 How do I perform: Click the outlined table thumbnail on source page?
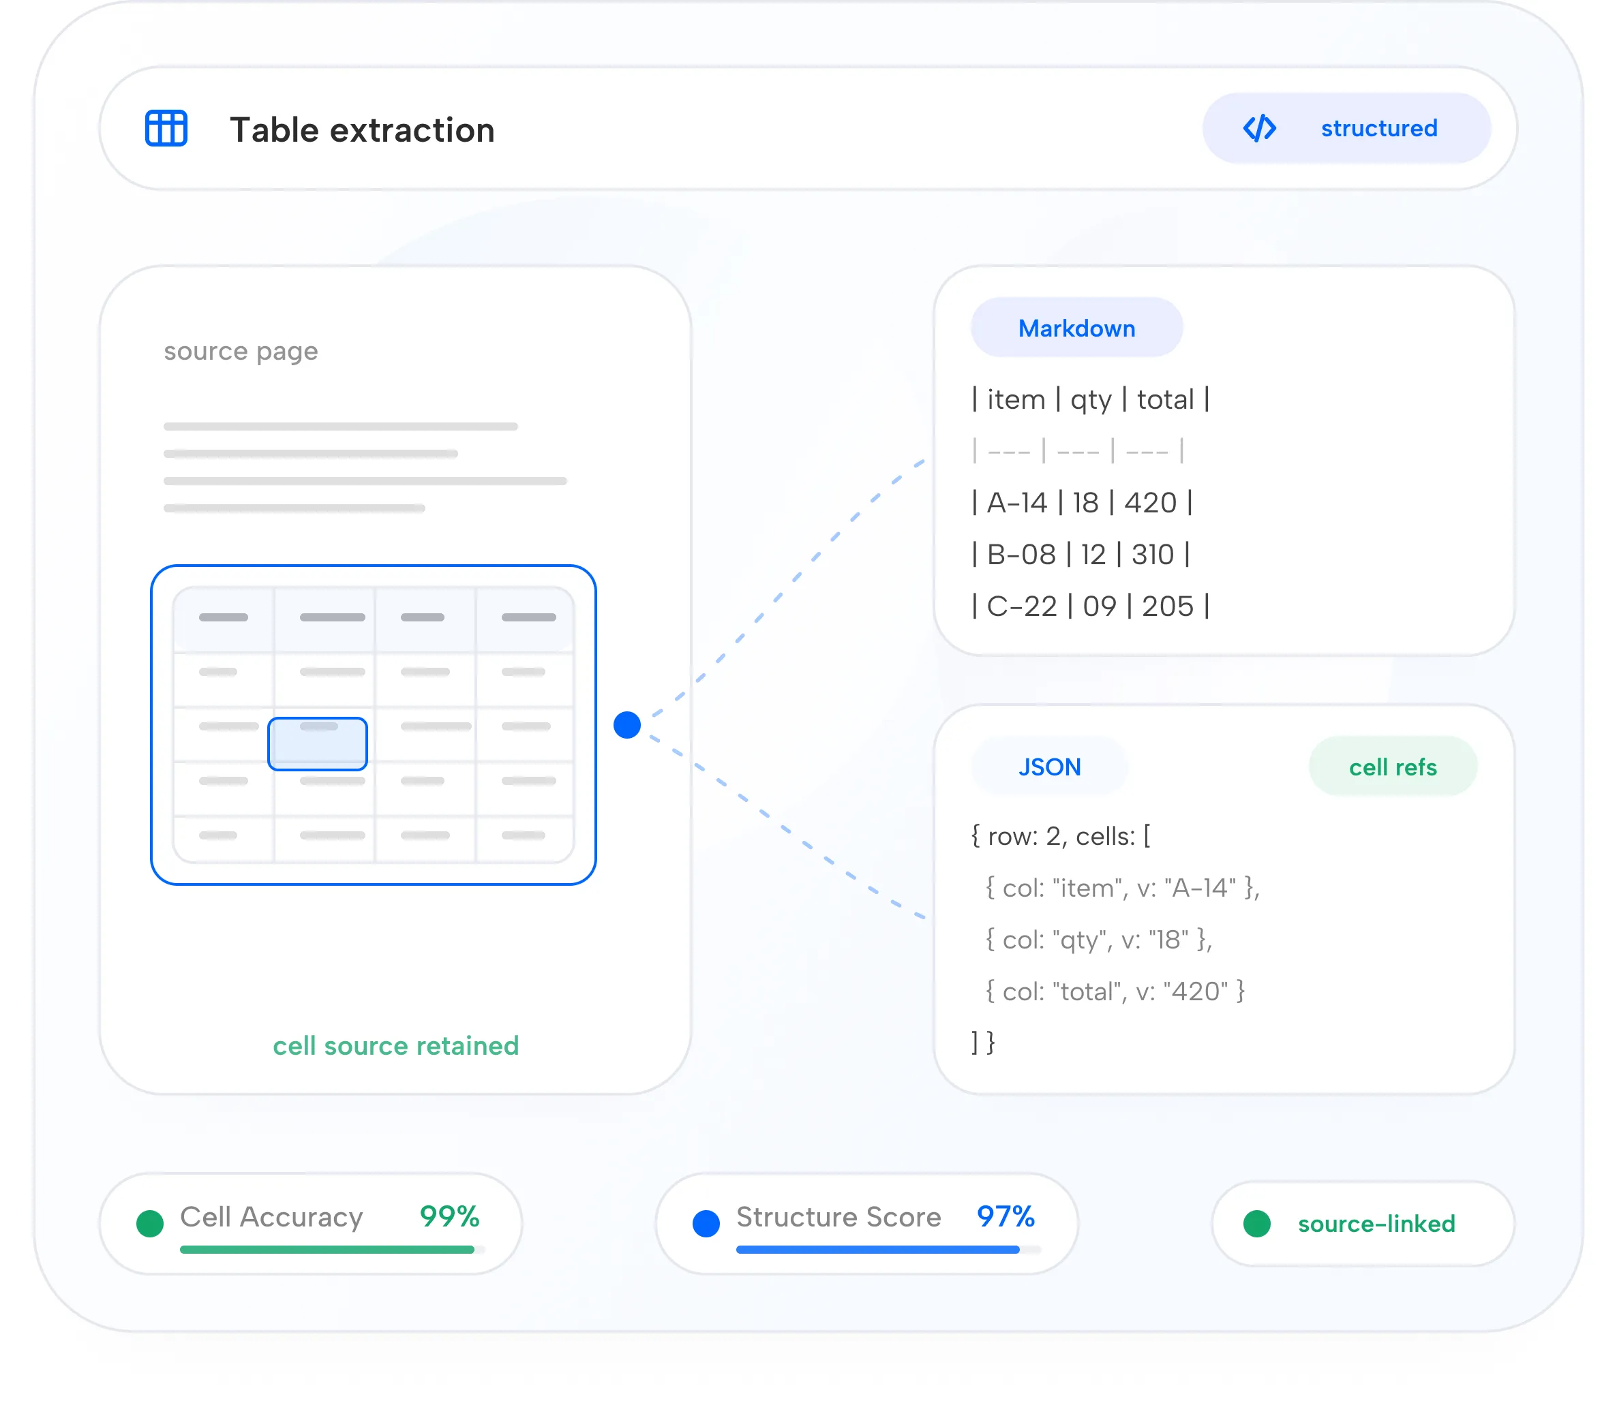click(373, 724)
